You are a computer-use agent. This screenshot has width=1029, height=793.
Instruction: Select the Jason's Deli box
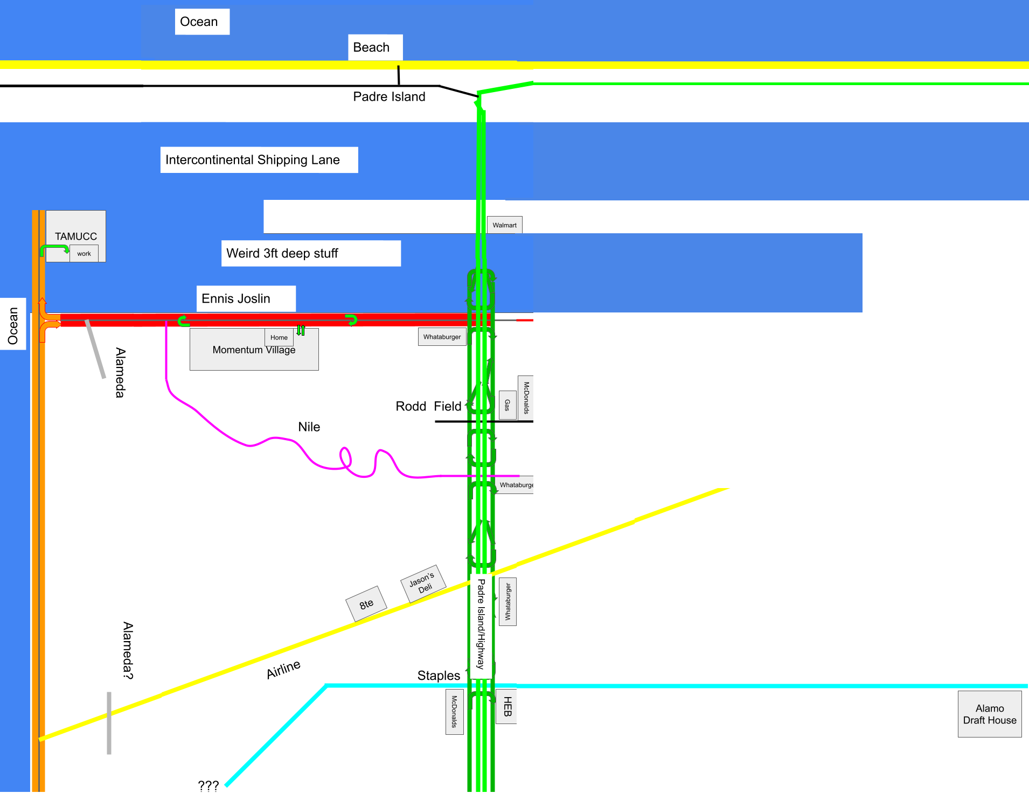tap(423, 583)
